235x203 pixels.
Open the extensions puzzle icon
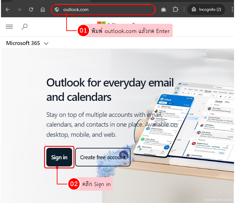tap(175, 9)
